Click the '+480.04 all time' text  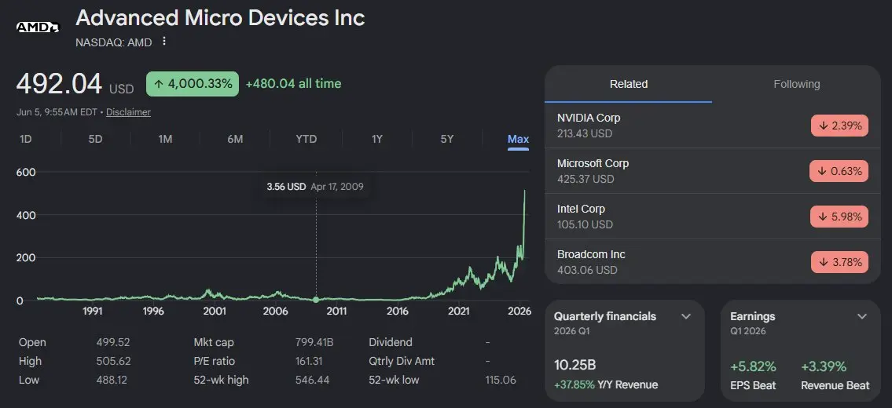coord(294,83)
